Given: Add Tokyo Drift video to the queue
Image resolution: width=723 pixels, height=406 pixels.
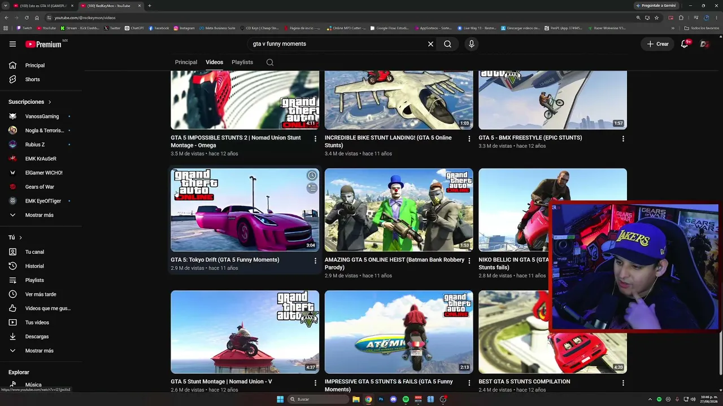Looking at the screenshot, I should [x=312, y=188].
